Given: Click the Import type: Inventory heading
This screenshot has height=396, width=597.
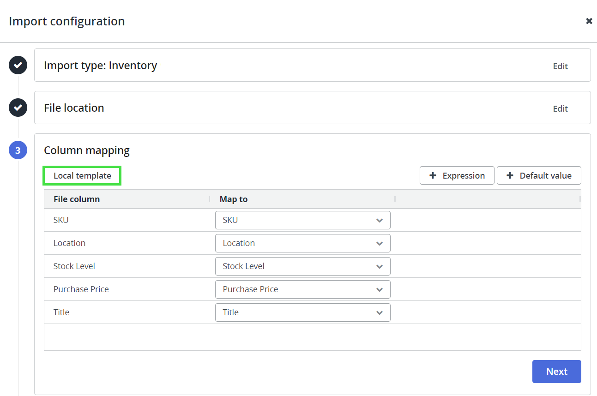Looking at the screenshot, I should tap(100, 66).
